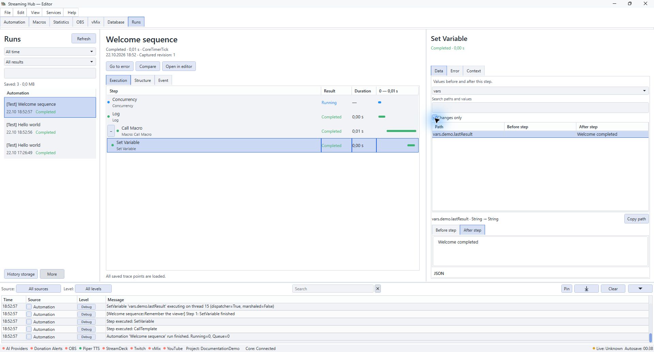The width and height of the screenshot is (654, 352).
Task: Click the Twitch status indicator
Action: click(138, 348)
